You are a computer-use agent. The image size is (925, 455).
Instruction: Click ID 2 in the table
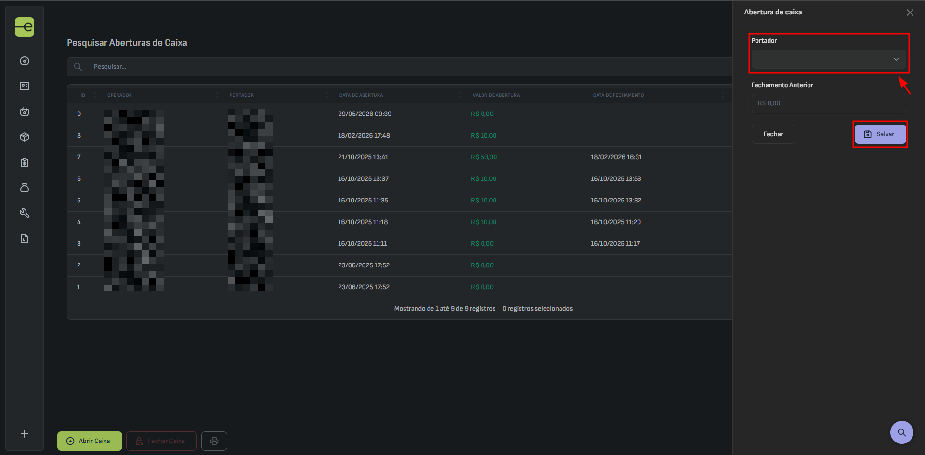pyautogui.click(x=79, y=265)
